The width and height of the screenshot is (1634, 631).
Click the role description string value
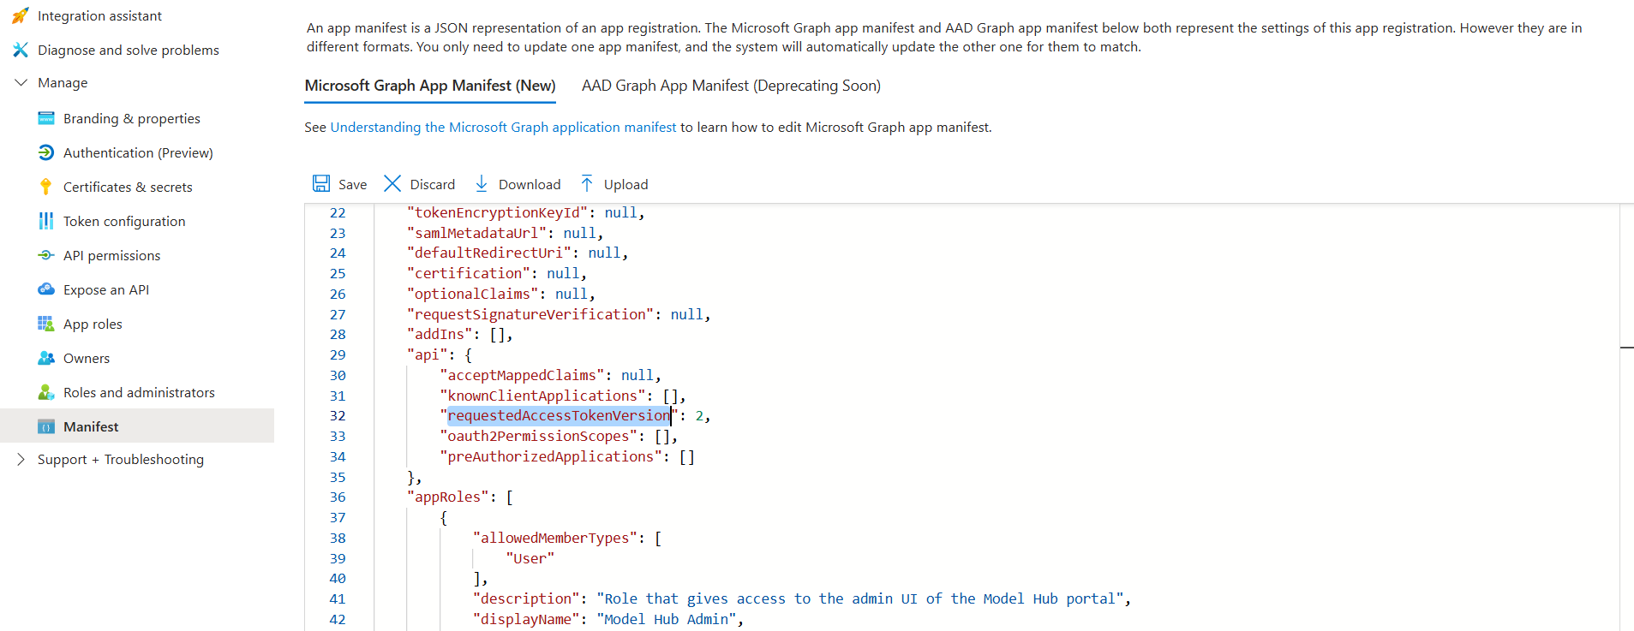860,599
